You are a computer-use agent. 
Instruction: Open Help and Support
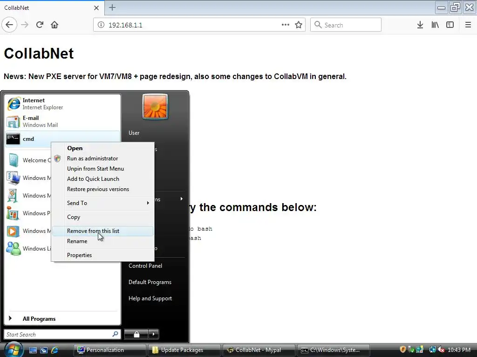[150, 299]
